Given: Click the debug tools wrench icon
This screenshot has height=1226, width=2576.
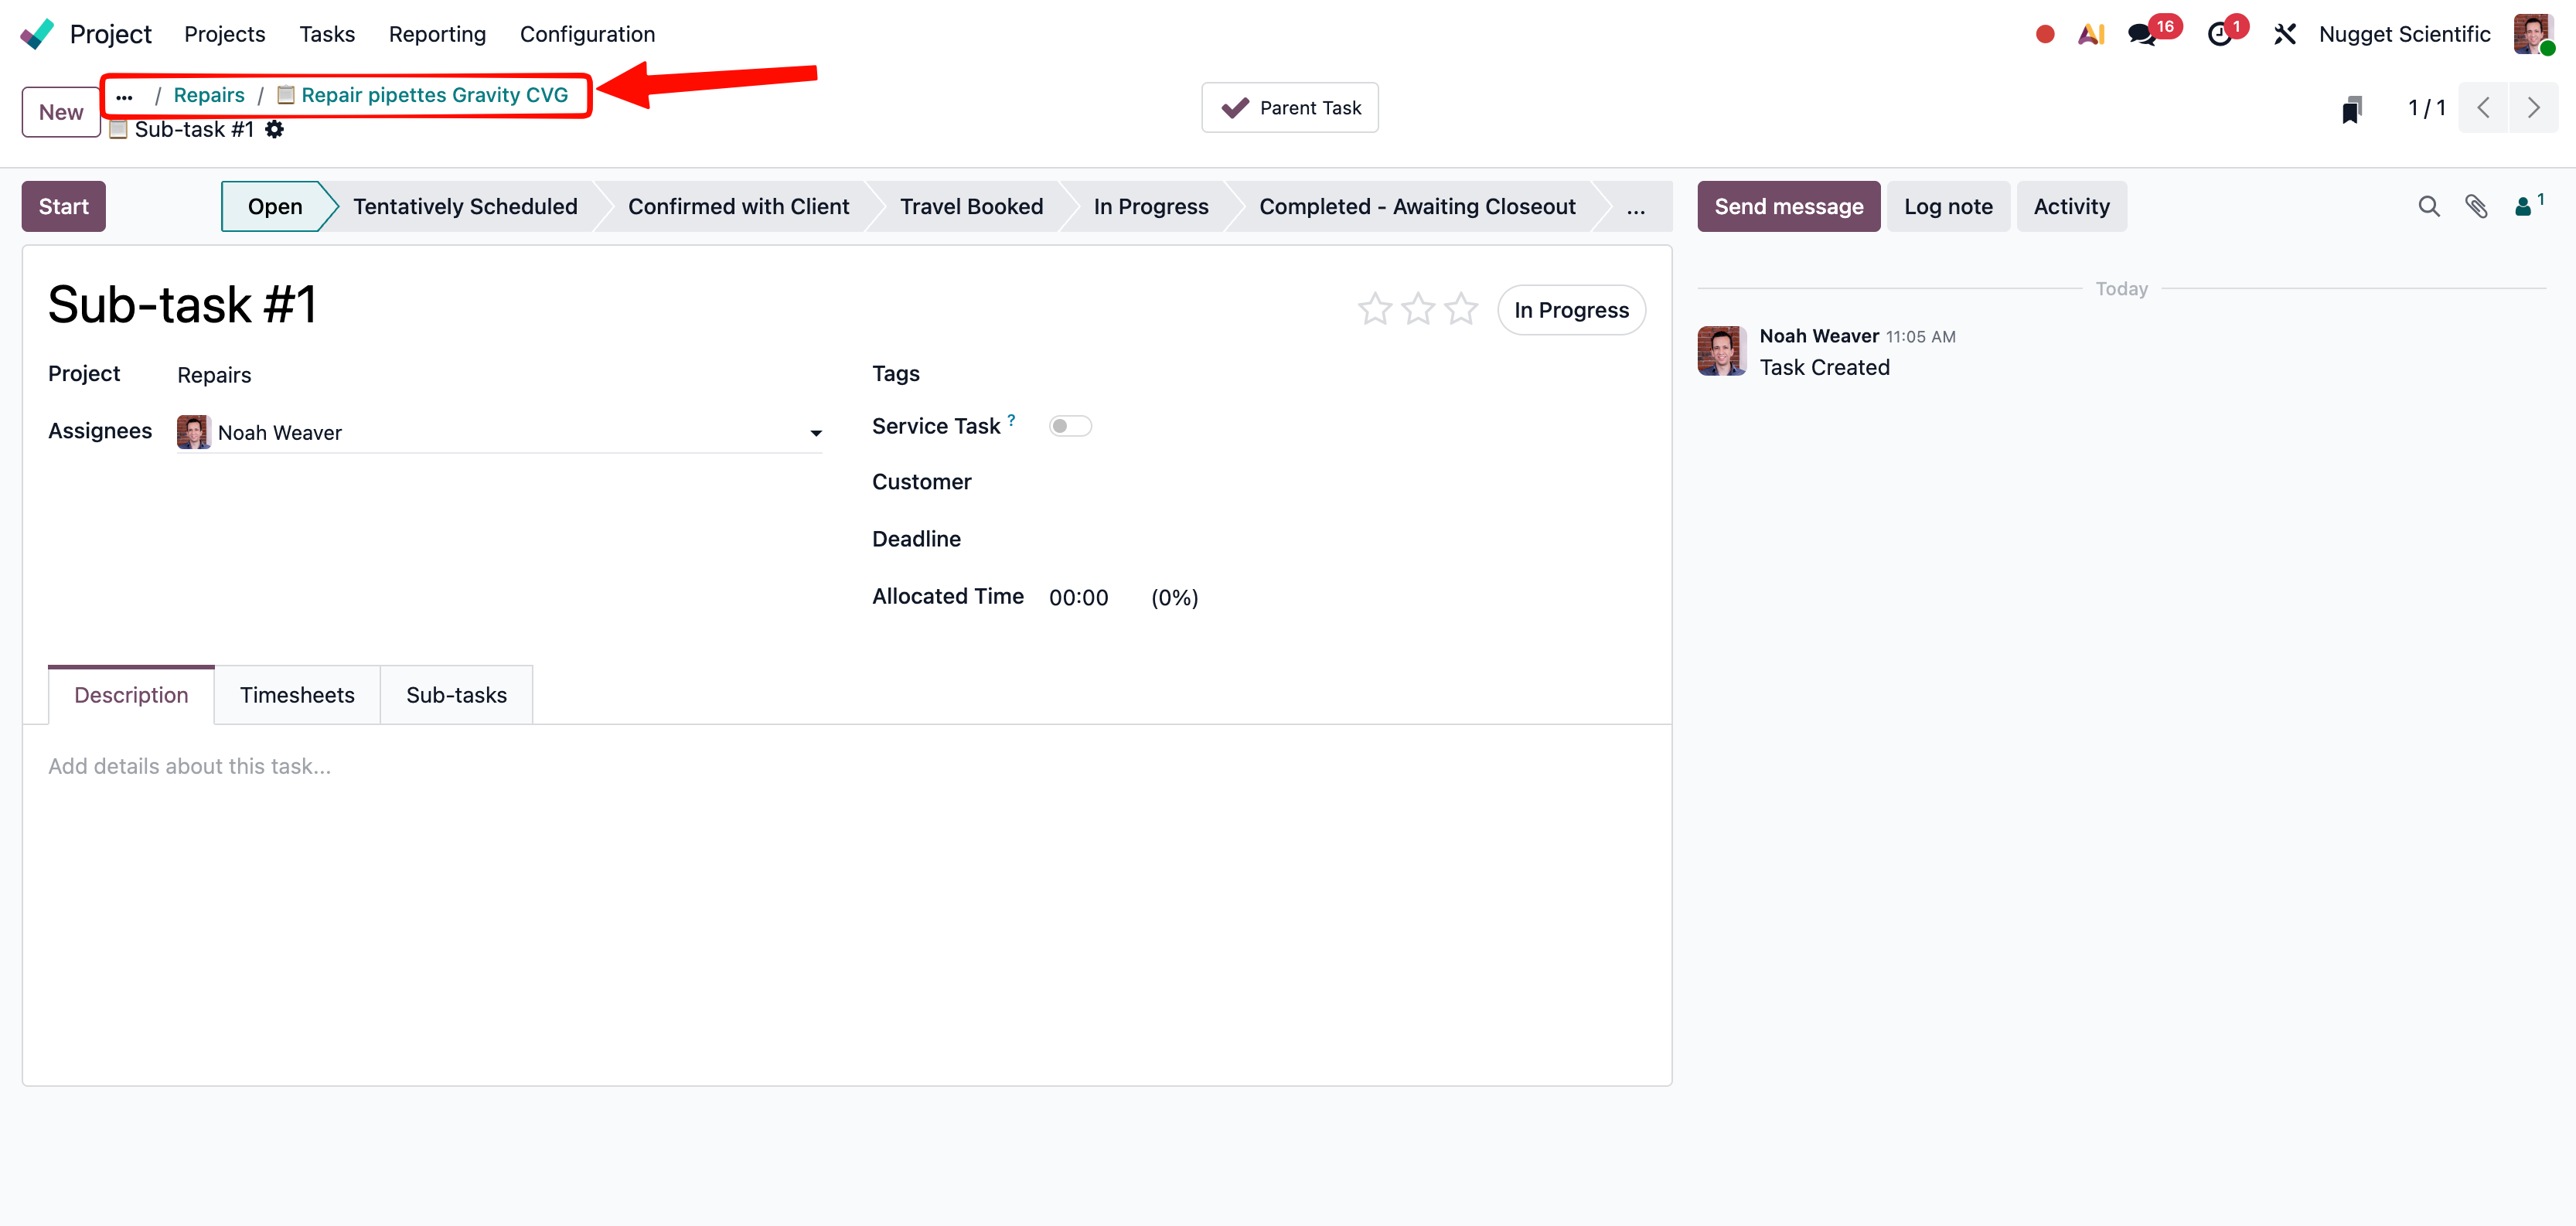Looking at the screenshot, I should point(2284,34).
